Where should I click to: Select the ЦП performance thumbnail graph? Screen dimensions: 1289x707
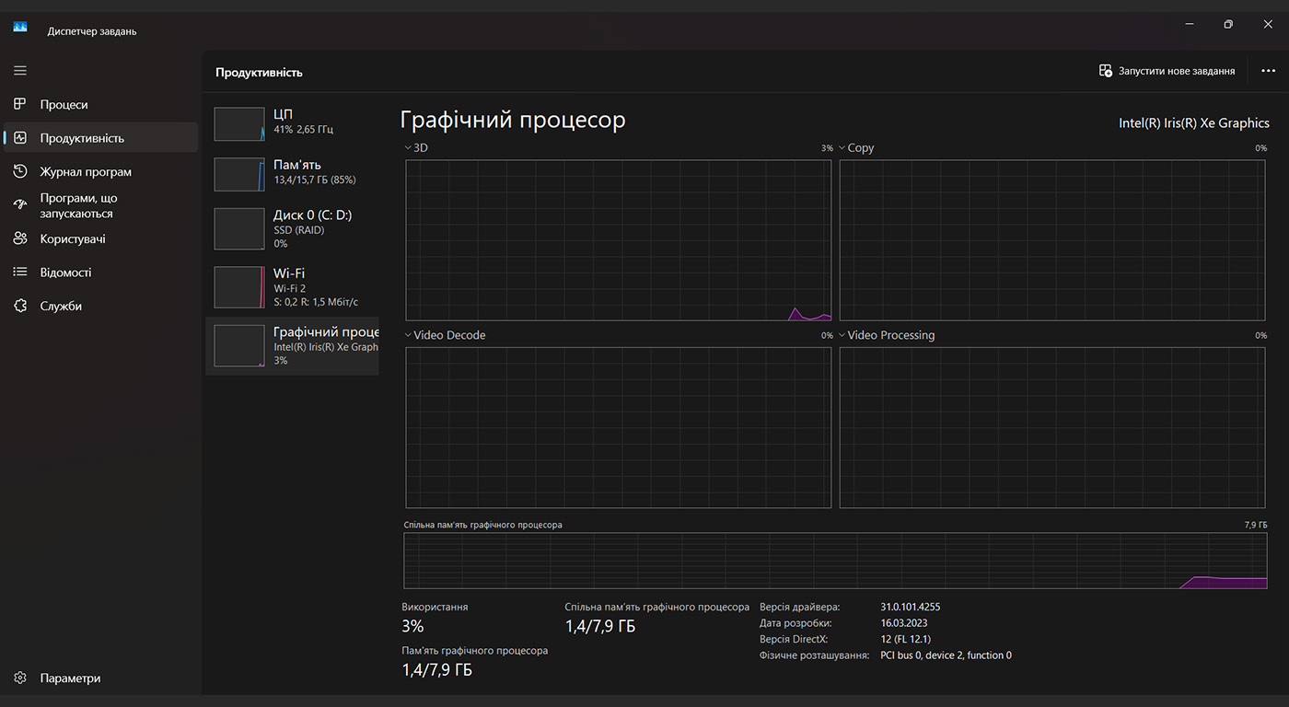pyautogui.click(x=239, y=124)
